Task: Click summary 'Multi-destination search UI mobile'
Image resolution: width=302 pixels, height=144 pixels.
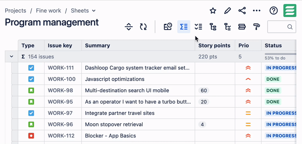Action: pyautogui.click(x=127, y=90)
